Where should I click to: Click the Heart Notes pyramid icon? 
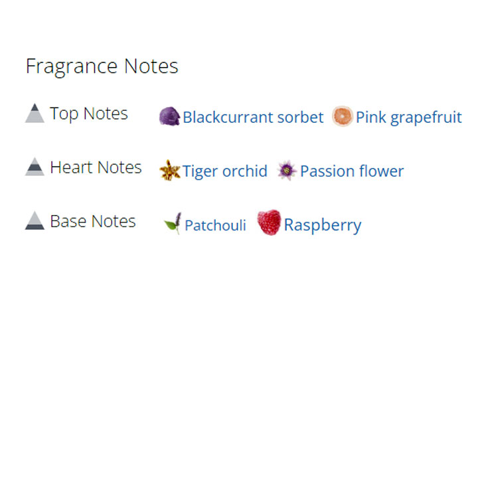pos(35,167)
